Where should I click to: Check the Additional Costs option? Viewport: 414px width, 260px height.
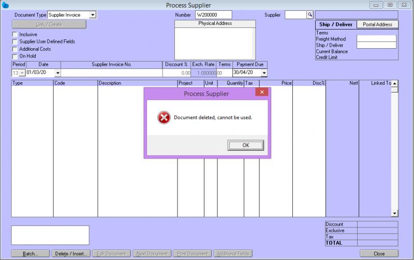pos(14,49)
